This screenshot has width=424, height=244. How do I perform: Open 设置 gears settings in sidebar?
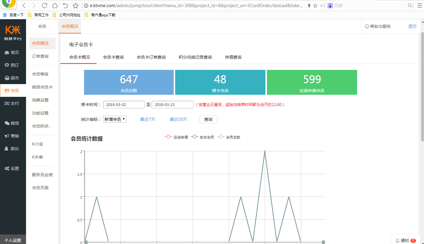click(7, 168)
